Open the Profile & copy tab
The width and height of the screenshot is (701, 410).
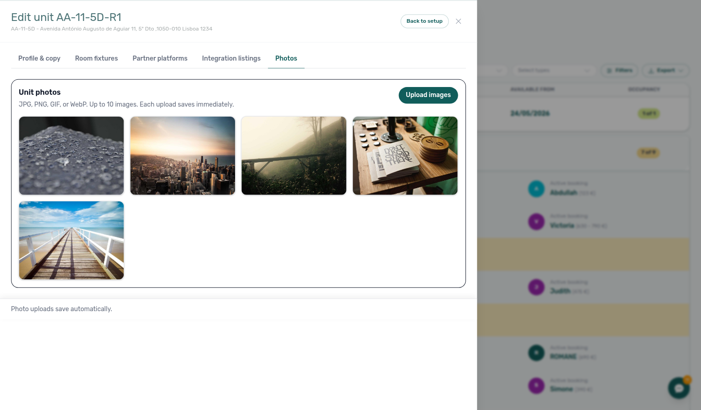pyautogui.click(x=39, y=58)
